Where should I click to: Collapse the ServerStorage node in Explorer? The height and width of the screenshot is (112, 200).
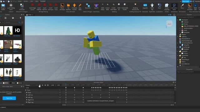pos(178,47)
